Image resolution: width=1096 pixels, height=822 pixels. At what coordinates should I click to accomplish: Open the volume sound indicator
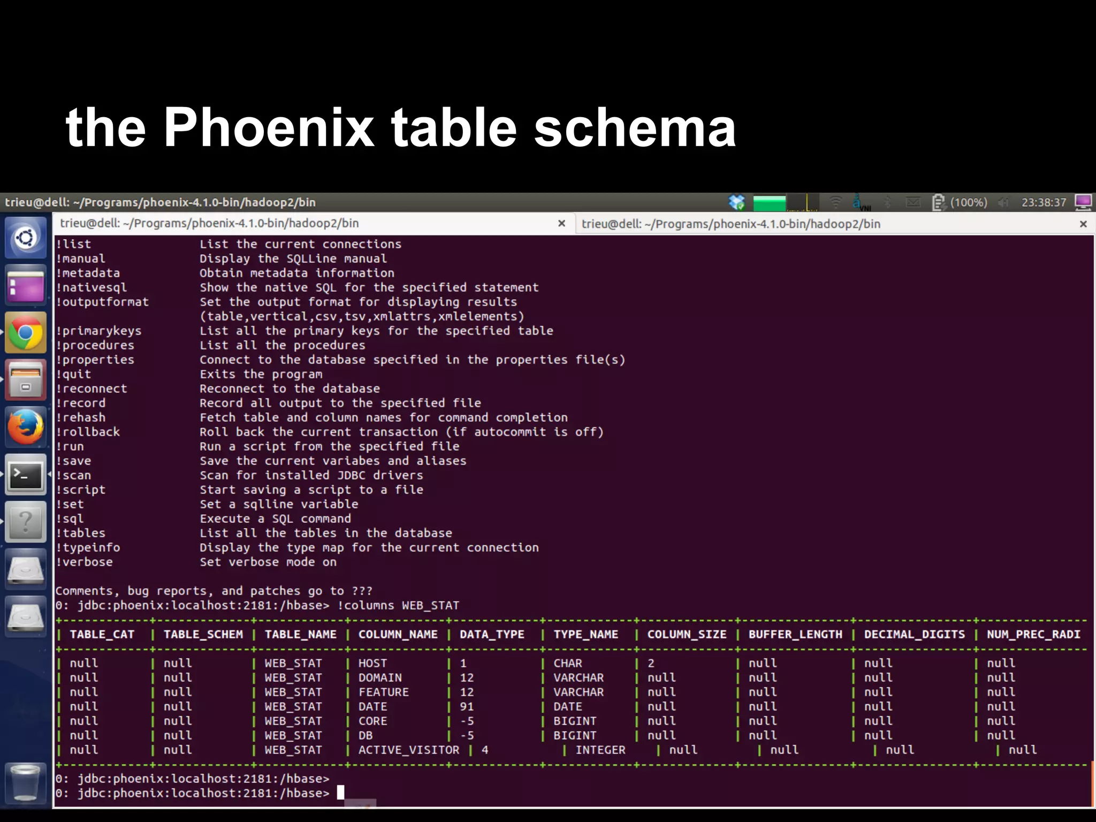[1003, 202]
